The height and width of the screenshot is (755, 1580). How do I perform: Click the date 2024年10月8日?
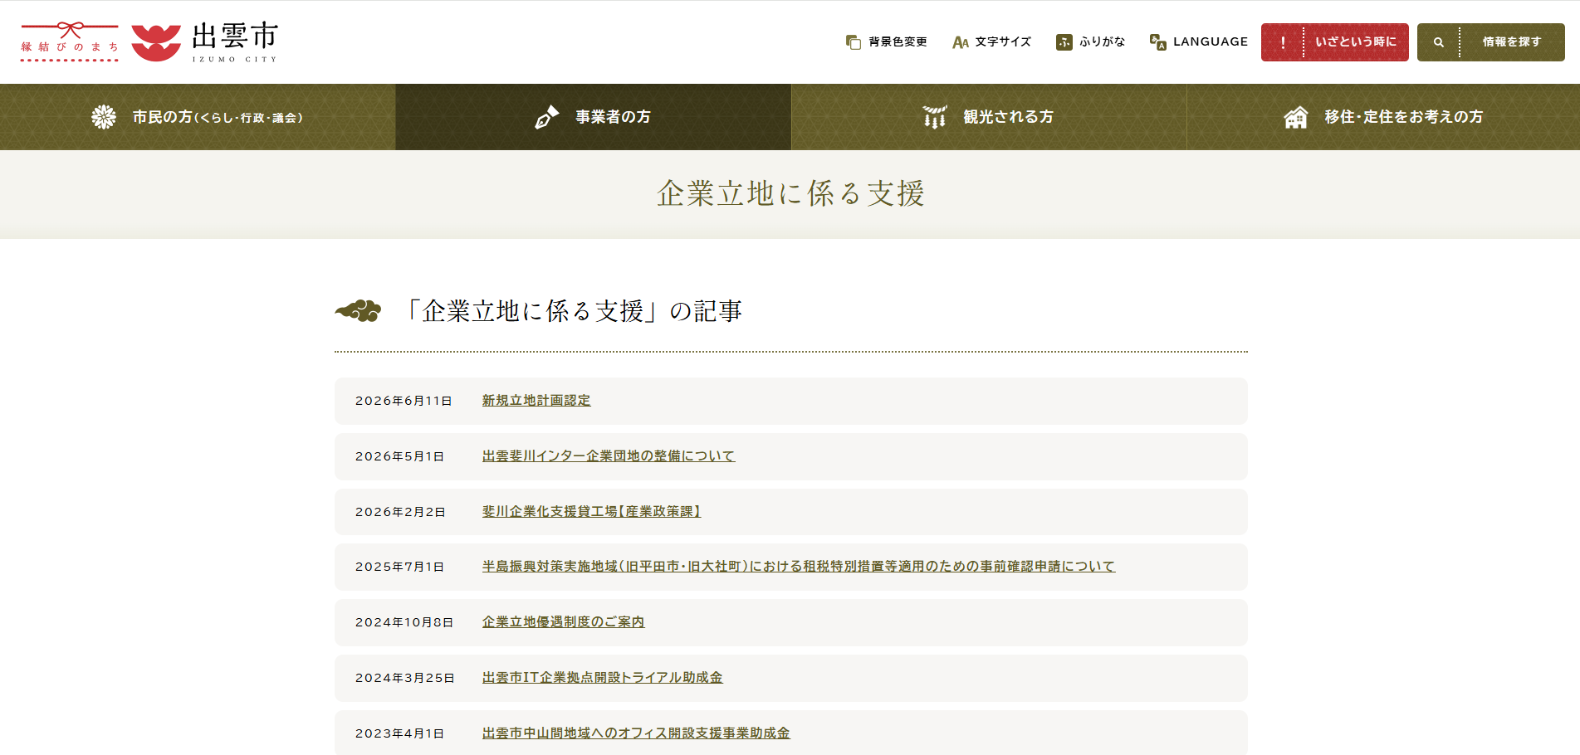(404, 622)
